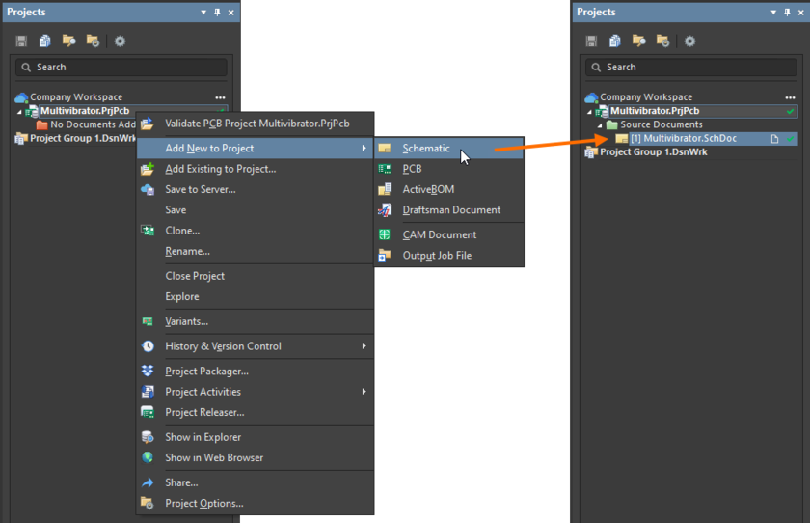Choose Add Existing to Project menu entry

tap(220, 169)
